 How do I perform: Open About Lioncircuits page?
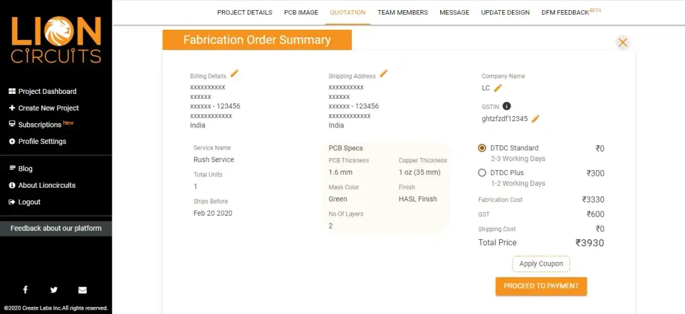click(x=47, y=185)
